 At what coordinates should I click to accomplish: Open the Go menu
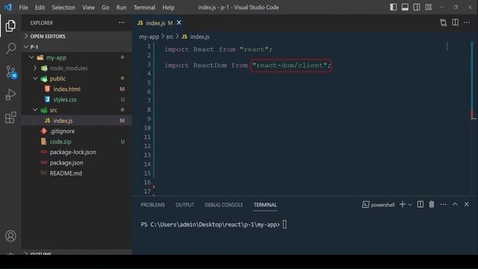coord(105,7)
